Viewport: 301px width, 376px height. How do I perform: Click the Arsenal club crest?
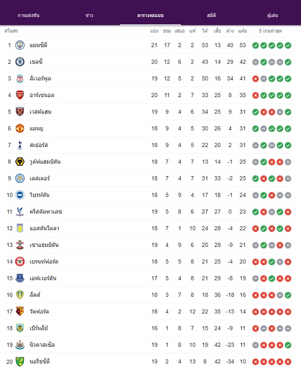(x=20, y=95)
